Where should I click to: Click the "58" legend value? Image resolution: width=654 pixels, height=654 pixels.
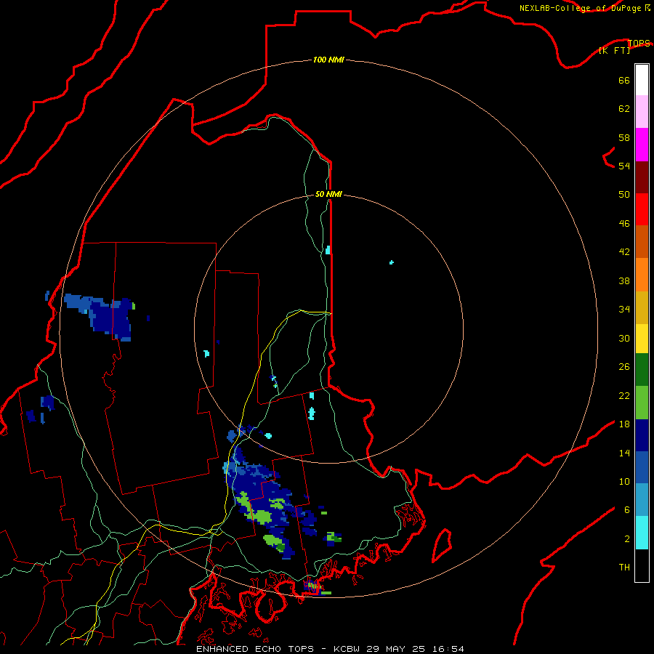click(x=624, y=137)
